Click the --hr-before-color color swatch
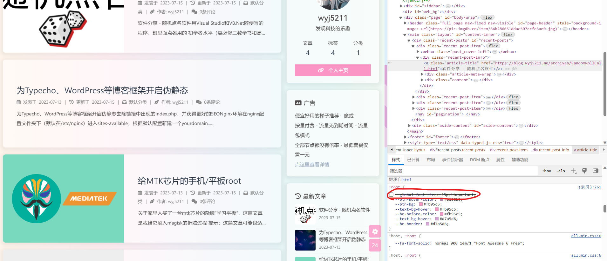 pyautogui.click(x=441, y=214)
